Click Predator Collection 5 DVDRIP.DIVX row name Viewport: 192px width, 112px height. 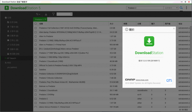[58, 74]
